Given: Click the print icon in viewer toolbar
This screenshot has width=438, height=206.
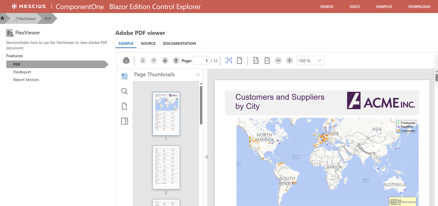Looking at the screenshot, I should tap(126, 60).
